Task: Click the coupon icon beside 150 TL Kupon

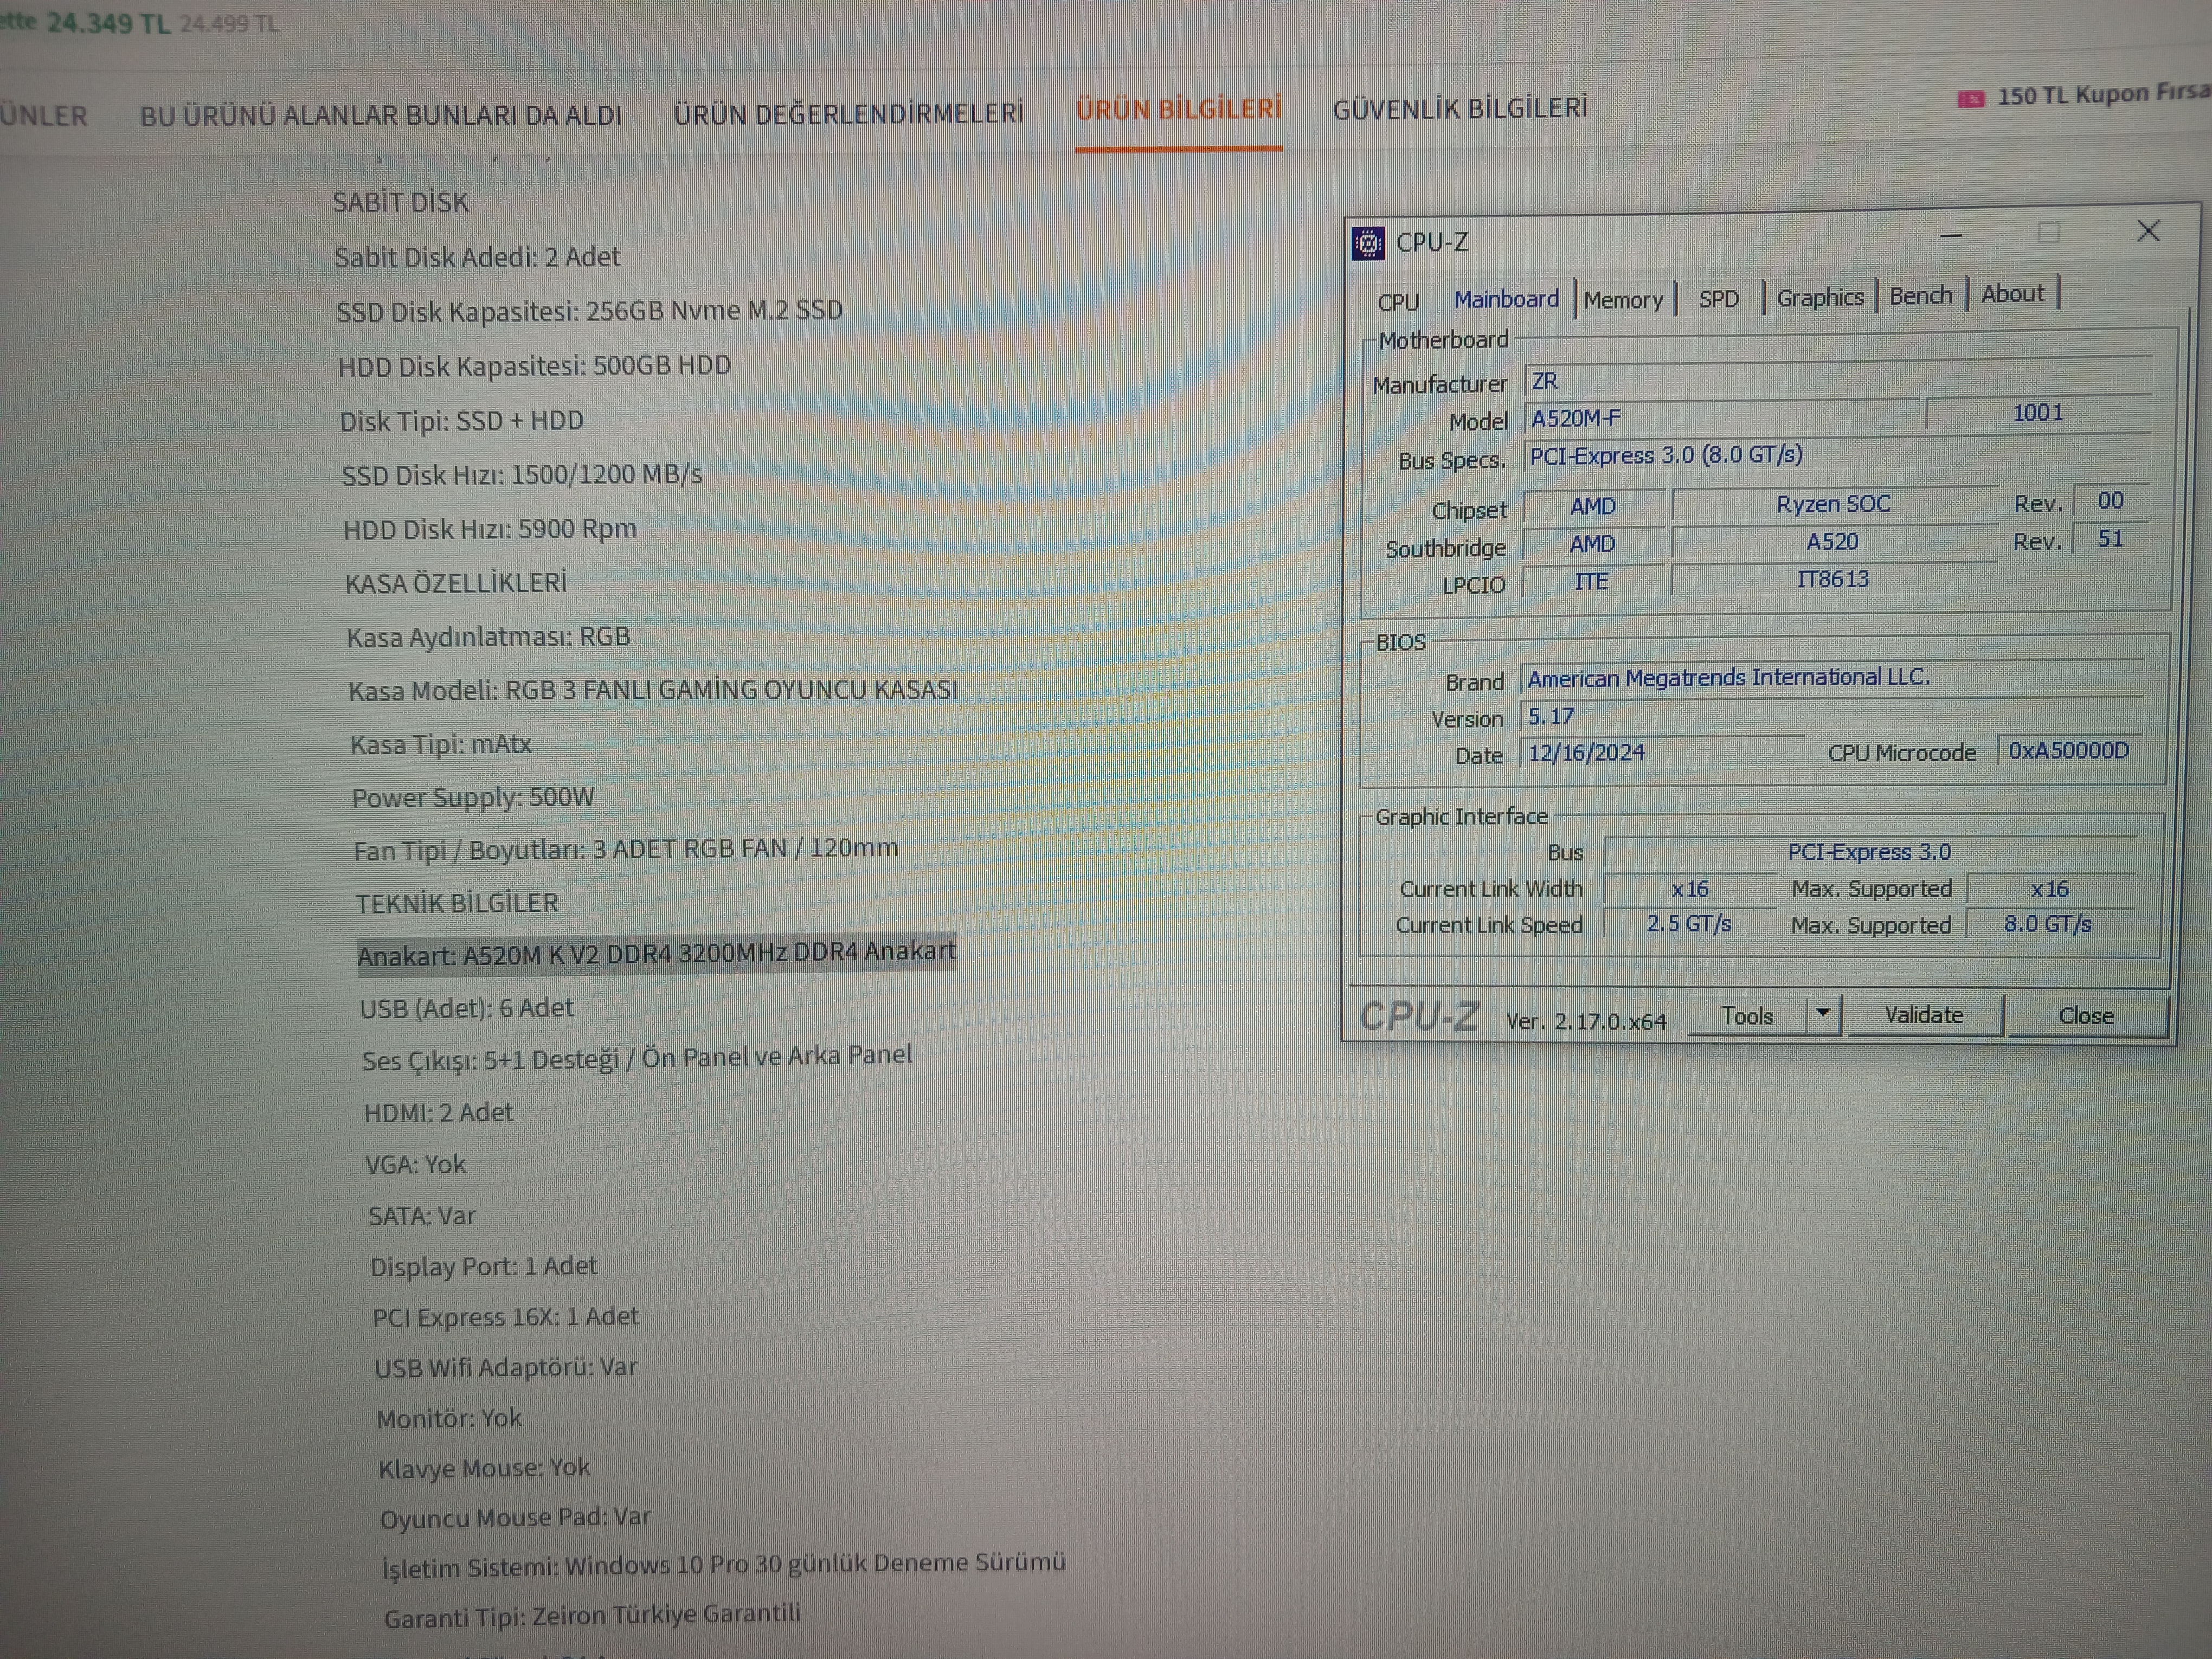Action: pos(1970,98)
